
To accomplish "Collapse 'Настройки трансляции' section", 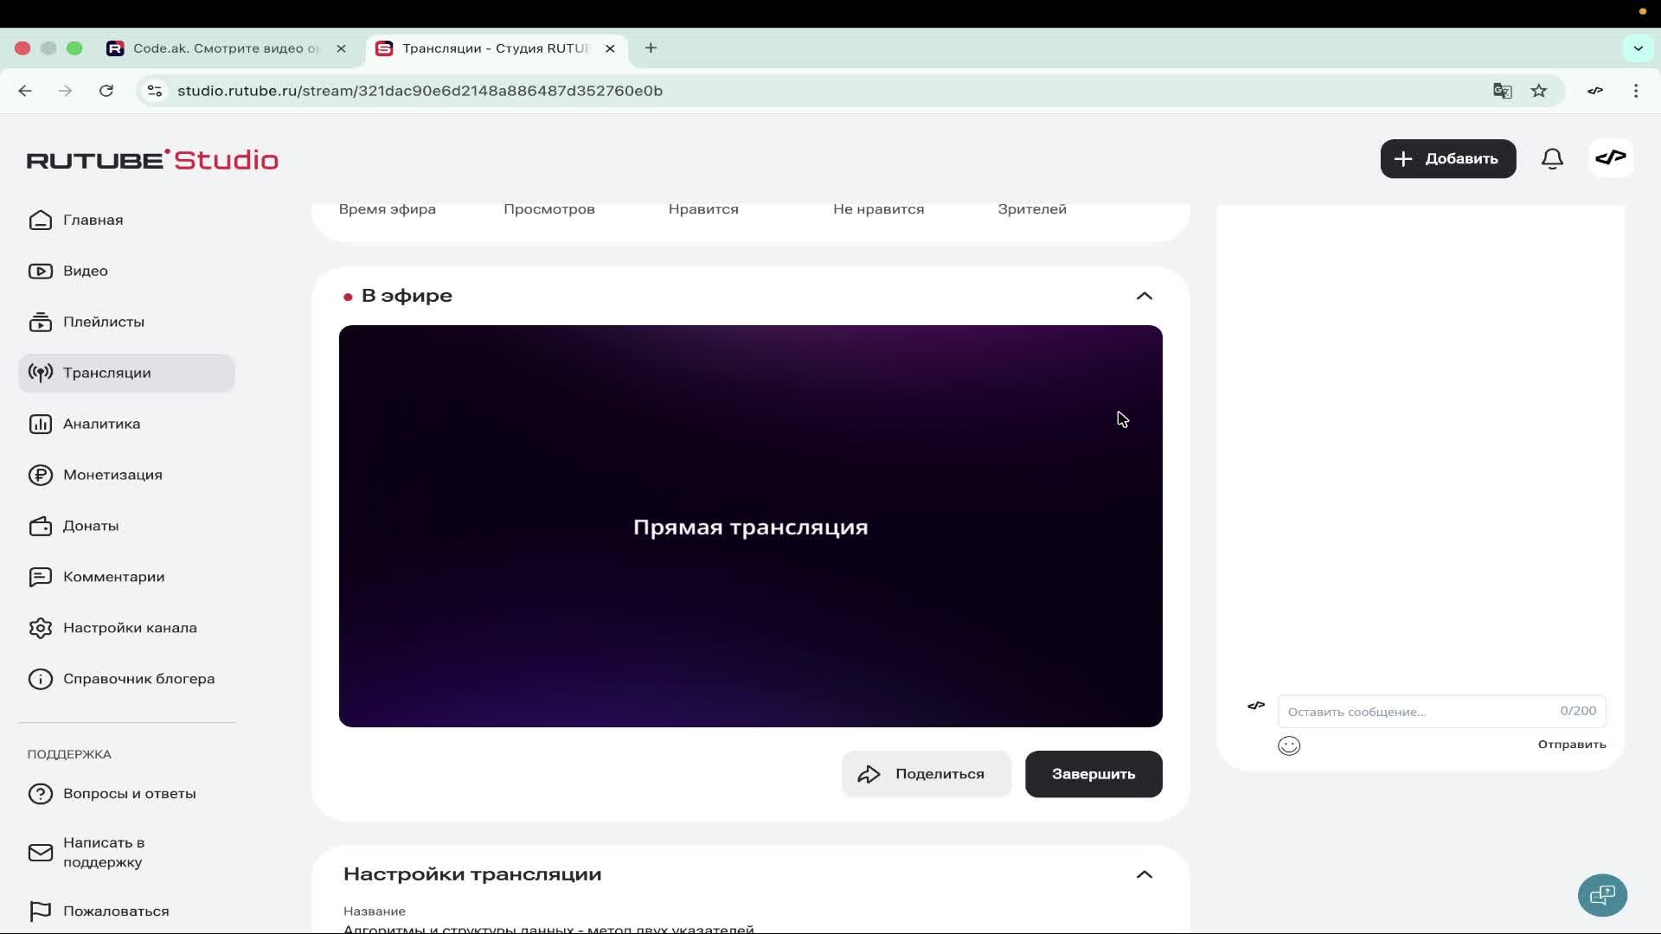I will tap(1144, 874).
